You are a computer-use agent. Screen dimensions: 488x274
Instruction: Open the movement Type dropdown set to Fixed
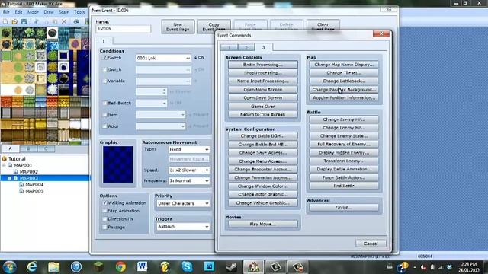tap(189, 149)
